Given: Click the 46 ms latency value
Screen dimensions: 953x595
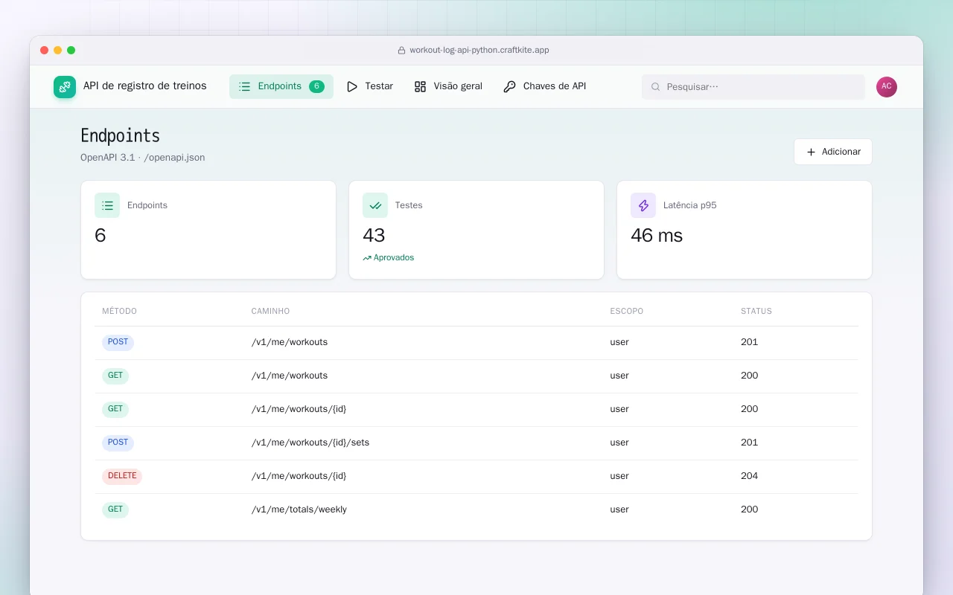Looking at the screenshot, I should (x=657, y=235).
